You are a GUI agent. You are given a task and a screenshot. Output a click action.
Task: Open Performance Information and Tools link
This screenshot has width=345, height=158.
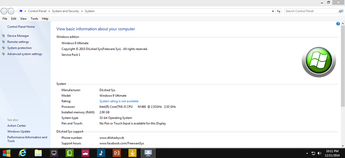pyautogui.click(x=27, y=139)
